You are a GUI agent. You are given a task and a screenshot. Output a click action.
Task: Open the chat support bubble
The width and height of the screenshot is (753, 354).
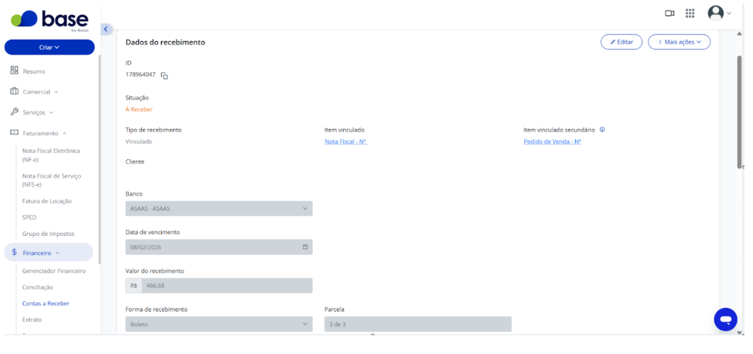point(725,319)
